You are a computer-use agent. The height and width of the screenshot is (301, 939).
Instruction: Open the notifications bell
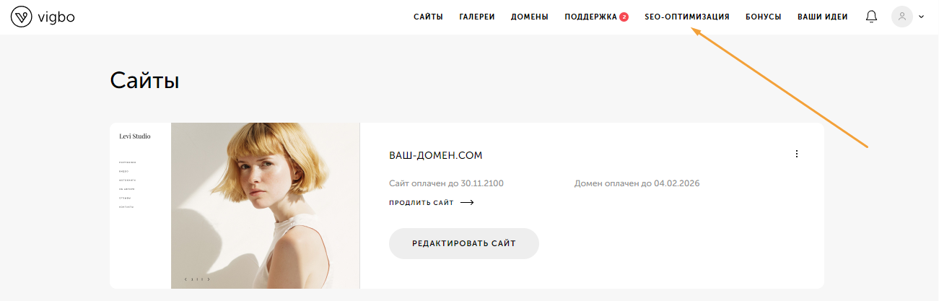click(871, 17)
